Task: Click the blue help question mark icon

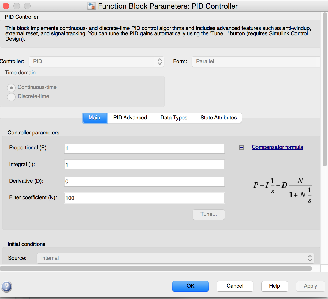Action: [x=7, y=287]
